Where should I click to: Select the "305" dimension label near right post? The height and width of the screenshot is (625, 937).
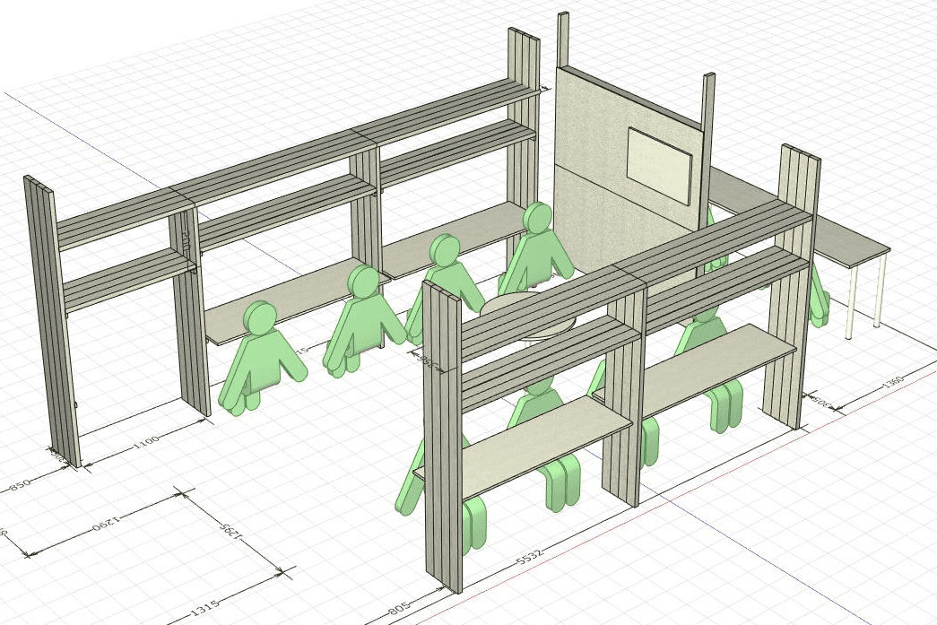820,402
